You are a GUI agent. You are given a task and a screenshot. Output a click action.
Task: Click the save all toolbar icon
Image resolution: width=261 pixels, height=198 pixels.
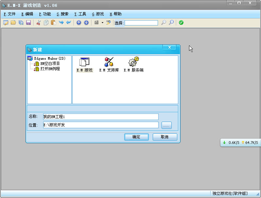[x=21, y=23]
